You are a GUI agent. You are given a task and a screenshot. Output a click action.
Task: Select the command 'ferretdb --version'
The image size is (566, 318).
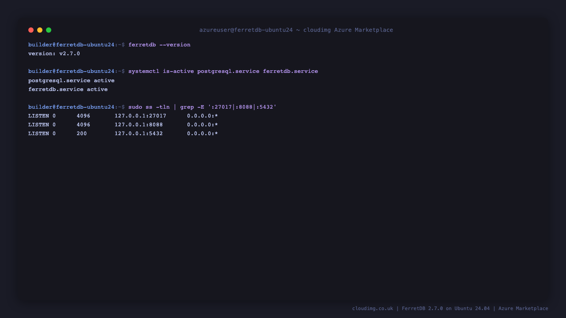point(159,45)
